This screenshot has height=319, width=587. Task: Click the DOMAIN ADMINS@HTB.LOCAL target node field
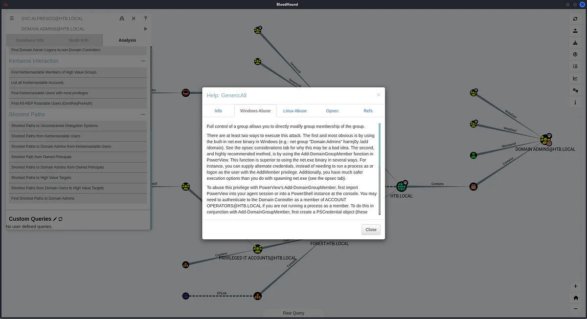(x=79, y=29)
